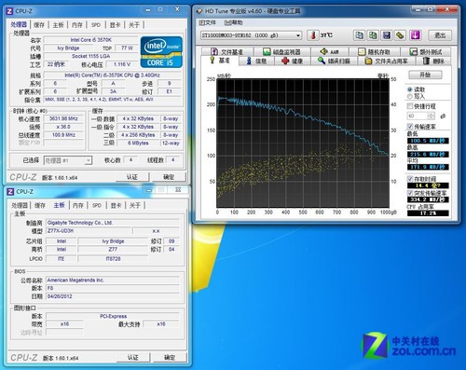The image size is (466, 370).
Task: Open the 文件 menu in HD Tune
Action: pos(207,22)
